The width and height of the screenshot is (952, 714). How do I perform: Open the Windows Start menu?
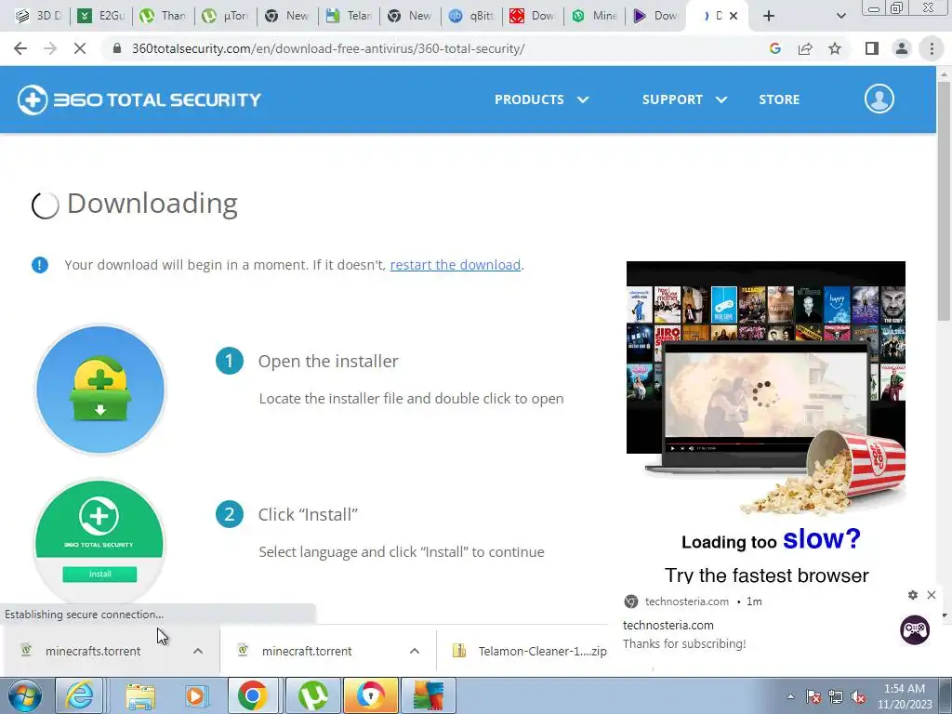(x=24, y=695)
